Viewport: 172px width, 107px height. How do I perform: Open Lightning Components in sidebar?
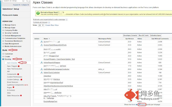(15, 85)
